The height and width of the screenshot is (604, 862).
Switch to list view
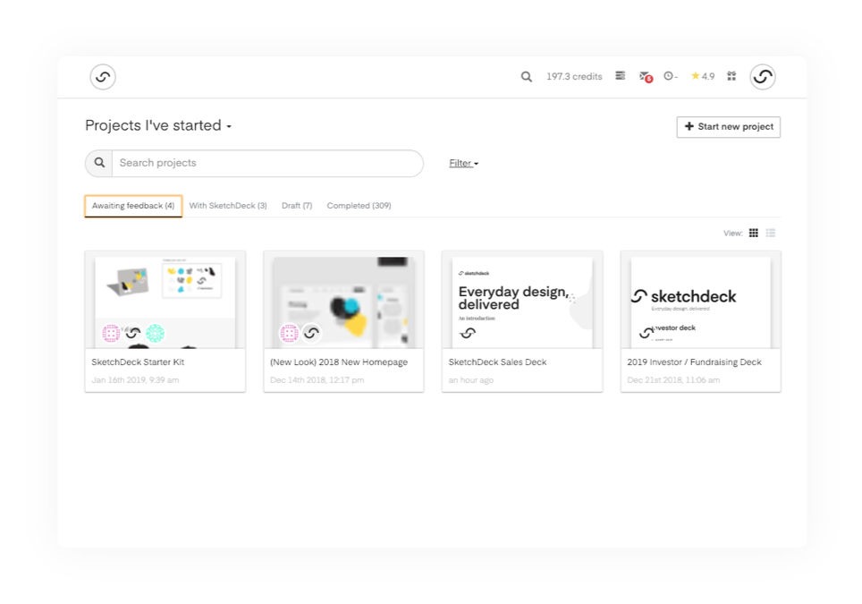pos(771,234)
